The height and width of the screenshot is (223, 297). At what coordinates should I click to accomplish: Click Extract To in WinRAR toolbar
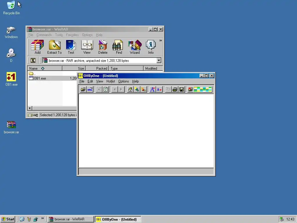(x=55, y=47)
